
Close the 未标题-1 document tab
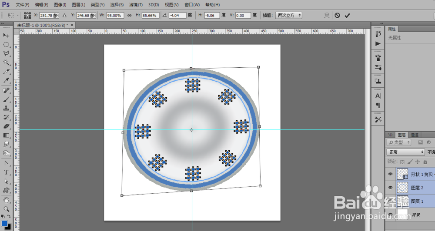coord(72,25)
